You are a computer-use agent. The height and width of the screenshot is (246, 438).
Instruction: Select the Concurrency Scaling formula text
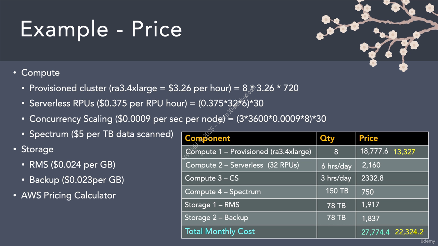click(x=178, y=119)
